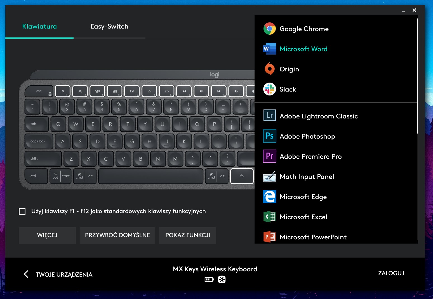Select Microsoft Excel from the list

(336, 217)
